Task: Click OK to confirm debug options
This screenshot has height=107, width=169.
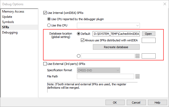Action: (x=115, y=103)
